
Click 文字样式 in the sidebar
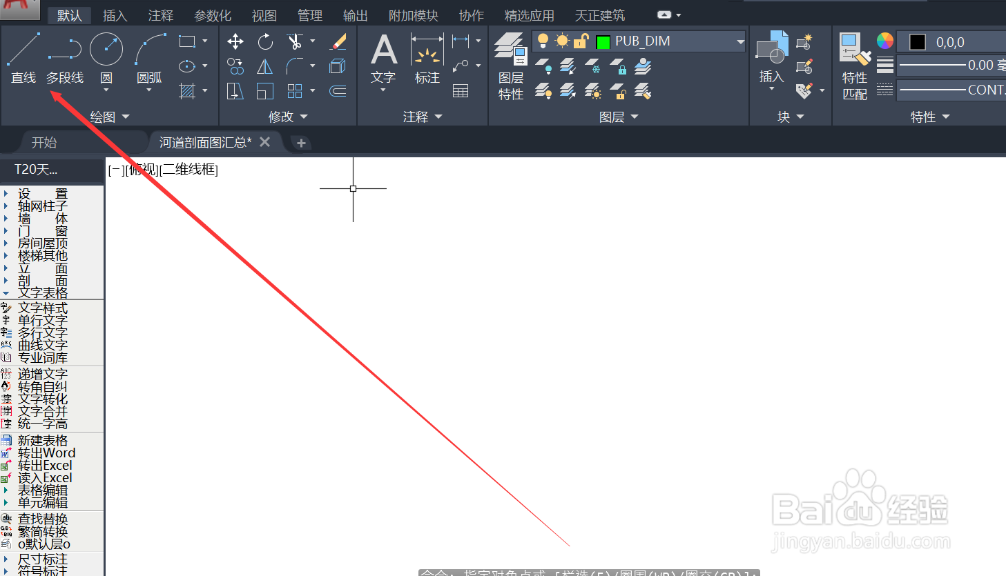click(x=43, y=308)
